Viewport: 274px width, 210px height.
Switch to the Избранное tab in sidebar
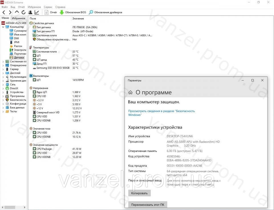(x=19, y=18)
